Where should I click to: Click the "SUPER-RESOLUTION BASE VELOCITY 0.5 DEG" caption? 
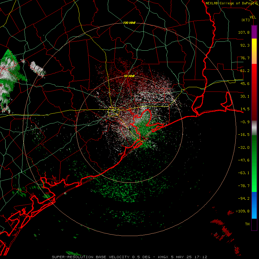coord(101,257)
